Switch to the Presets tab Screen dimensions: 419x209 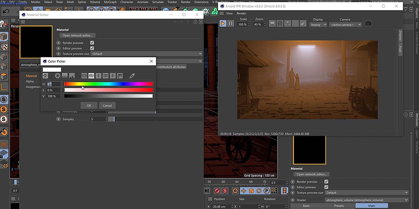pos(339,206)
